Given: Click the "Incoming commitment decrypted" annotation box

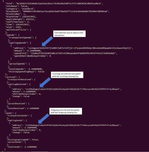Looking at the screenshot, I should coord(67,75).
